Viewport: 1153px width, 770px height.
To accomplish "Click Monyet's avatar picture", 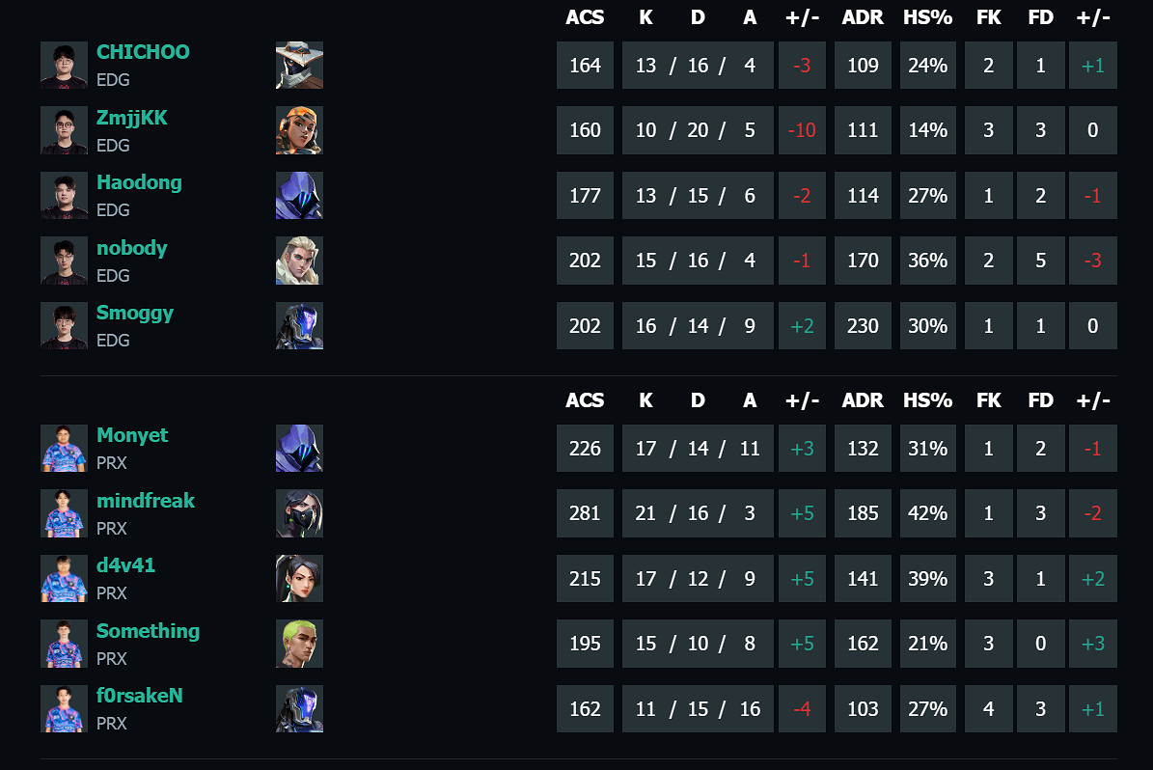I will tap(64, 448).
